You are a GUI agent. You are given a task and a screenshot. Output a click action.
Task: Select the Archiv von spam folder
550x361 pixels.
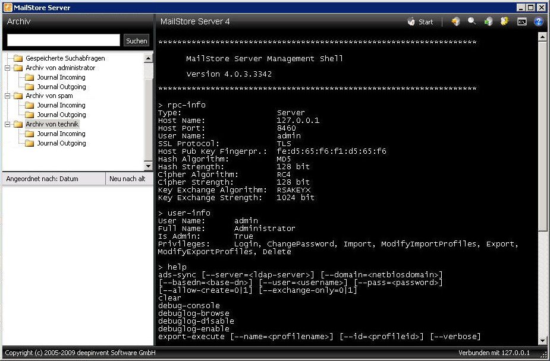pos(49,96)
